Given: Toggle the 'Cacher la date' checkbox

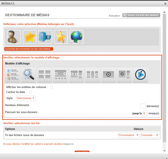Looking at the screenshot, I should pyautogui.click(x=31, y=92).
